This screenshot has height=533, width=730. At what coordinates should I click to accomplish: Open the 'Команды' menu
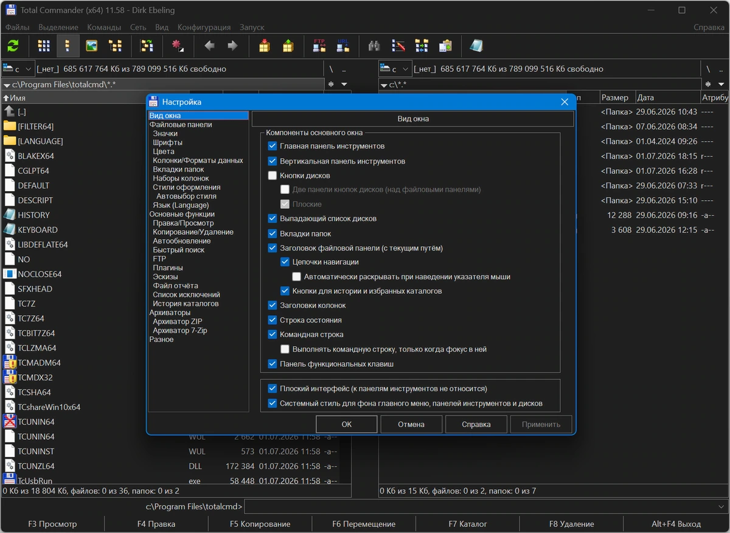tap(104, 27)
